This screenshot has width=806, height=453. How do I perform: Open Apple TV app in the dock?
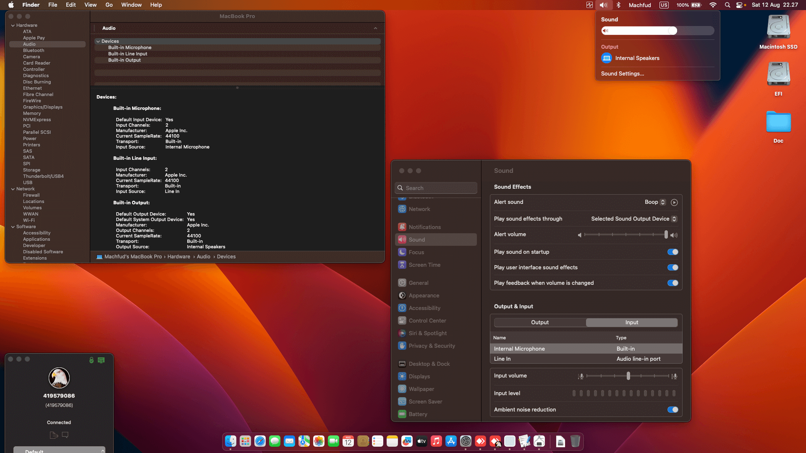click(421, 441)
